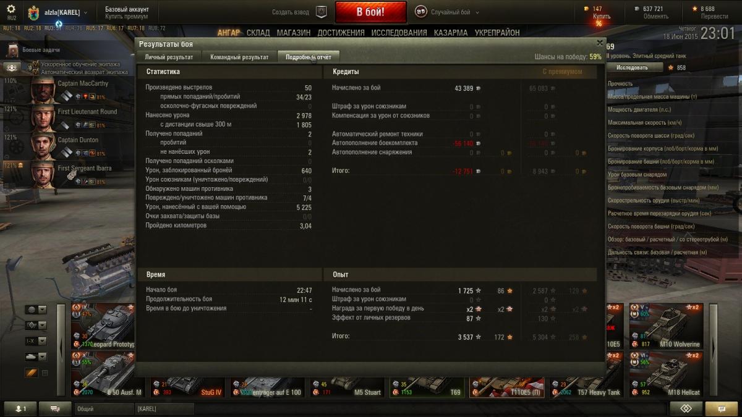Switch to the Командный результат tab

tap(239, 57)
